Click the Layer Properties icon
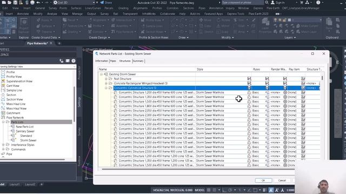Screen dimensions: 346x194 [x=265, y=25]
